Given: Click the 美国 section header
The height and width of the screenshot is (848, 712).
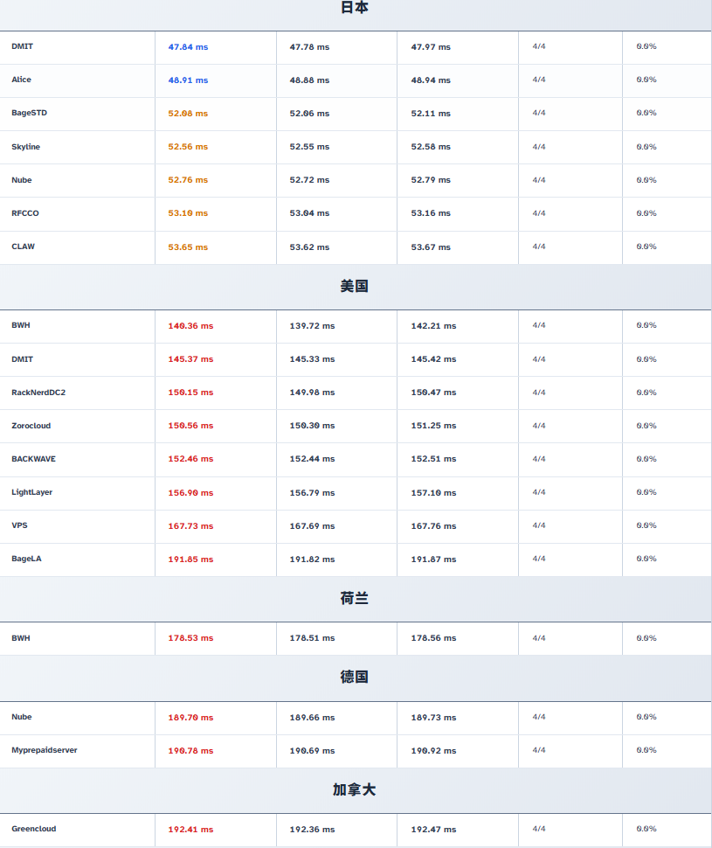Looking at the screenshot, I should tap(354, 287).
